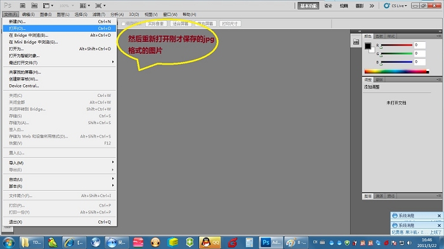Image resolution: width=444 pixels, height=249 pixels.
Task: Open the zoom level 100% dropdown
Action: click(x=67, y=5)
